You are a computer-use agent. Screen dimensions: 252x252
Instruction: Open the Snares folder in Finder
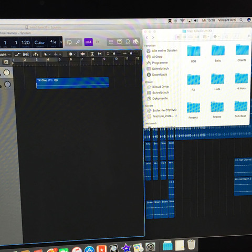[217, 109]
